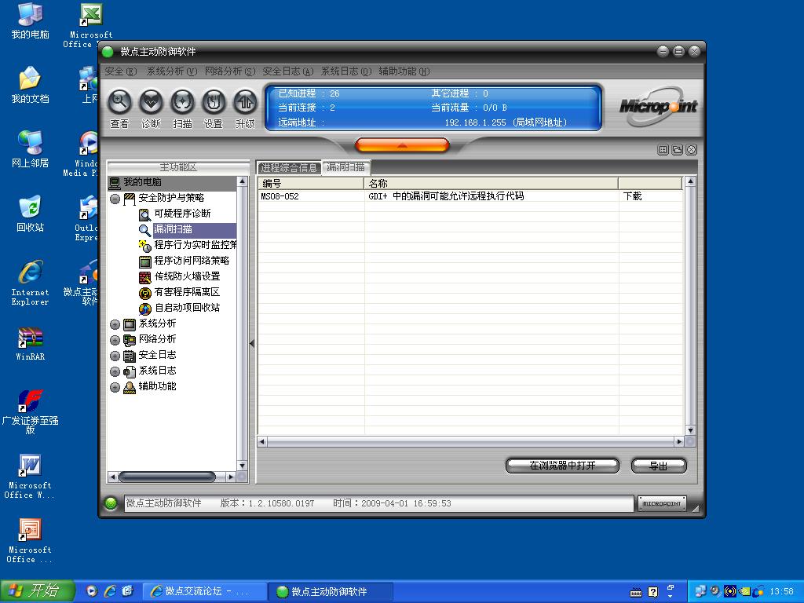Click the vulnerability table scroll down arrow
804x603 pixels.
pyautogui.click(x=690, y=430)
